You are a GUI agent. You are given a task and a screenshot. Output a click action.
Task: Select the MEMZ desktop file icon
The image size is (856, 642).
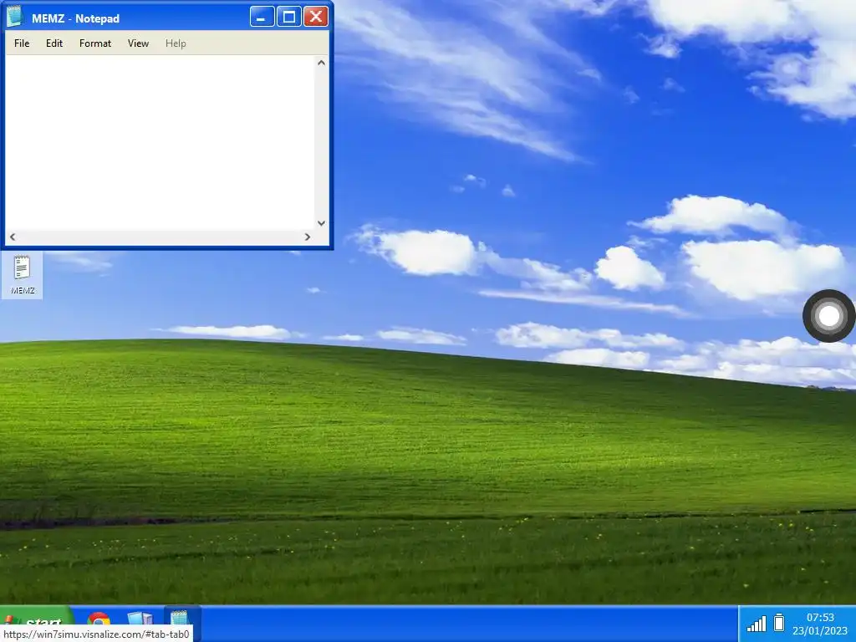(23, 275)
